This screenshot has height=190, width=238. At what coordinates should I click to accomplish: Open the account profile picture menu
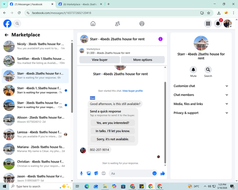(228, 24)
